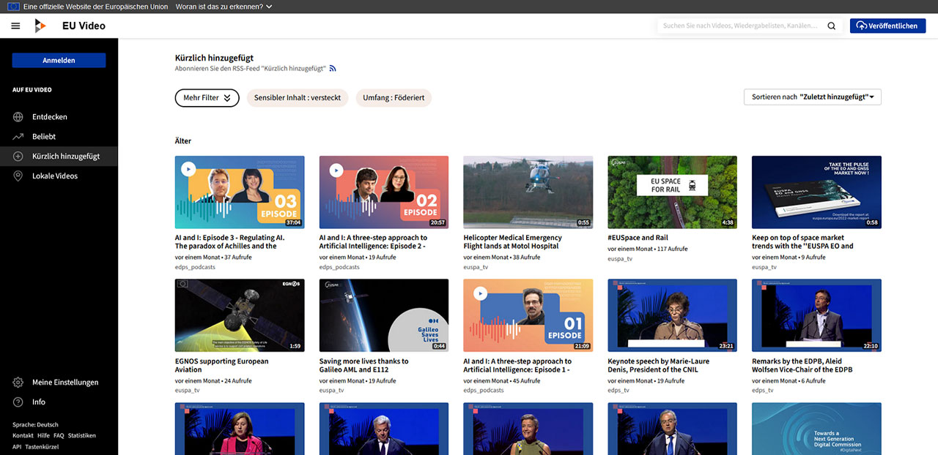Click into the video search field

(x=740, y=26)
